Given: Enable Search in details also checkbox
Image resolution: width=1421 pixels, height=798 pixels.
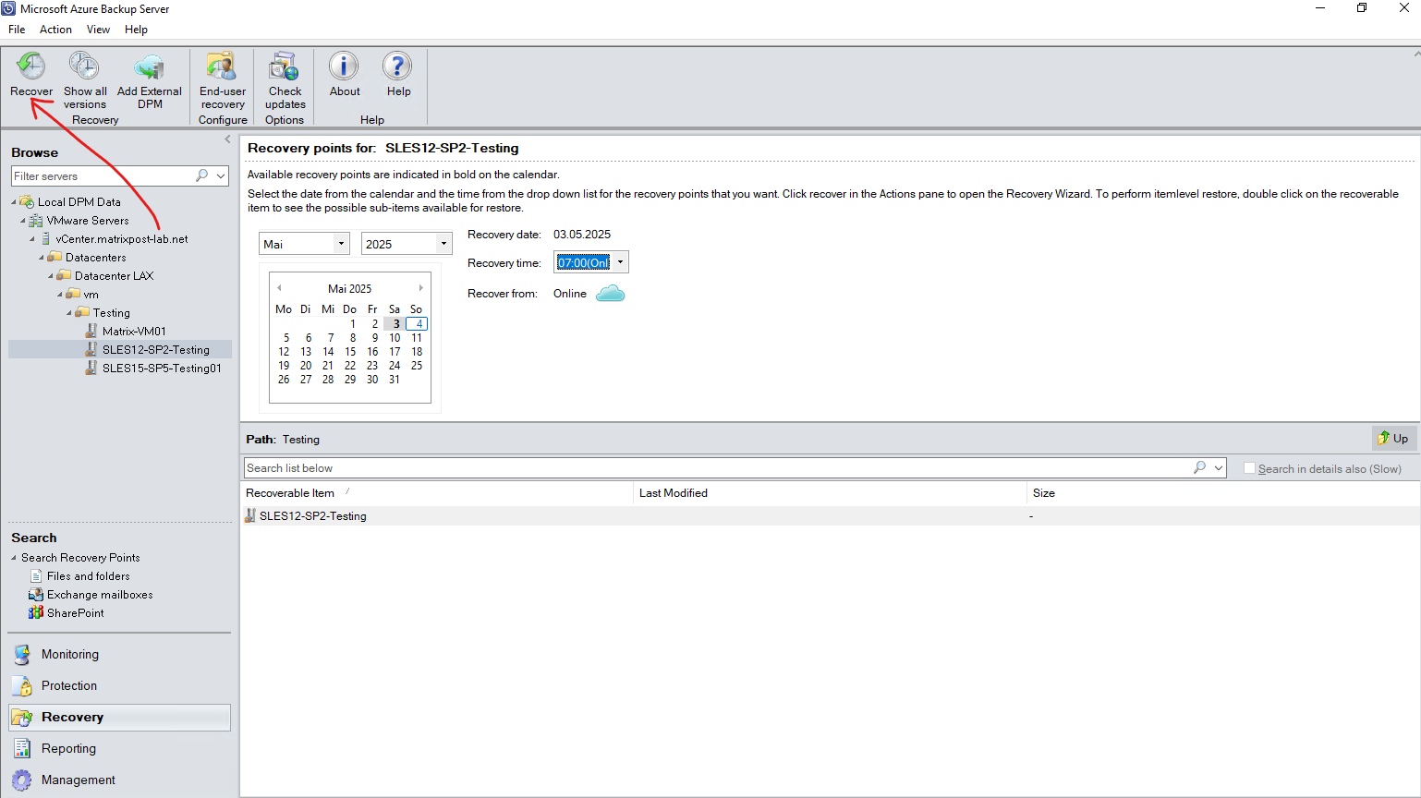Looking at the screenshot, I should [1249, 468].
